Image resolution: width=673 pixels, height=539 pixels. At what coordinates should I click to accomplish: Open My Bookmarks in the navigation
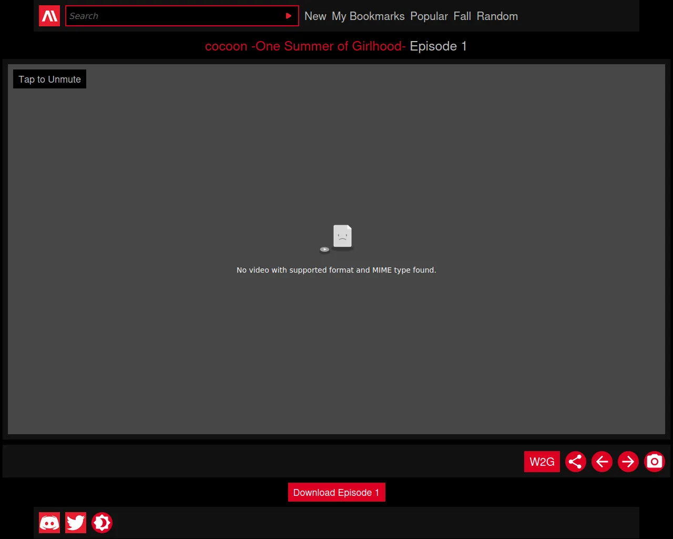click(x=368, y=16)
